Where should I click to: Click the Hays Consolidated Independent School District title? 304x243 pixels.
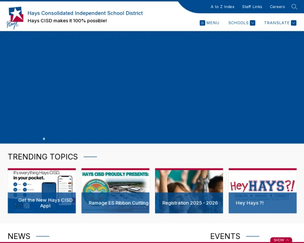(85, 13)
